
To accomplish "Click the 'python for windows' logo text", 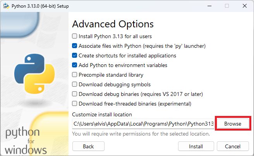I will (24, 141).
